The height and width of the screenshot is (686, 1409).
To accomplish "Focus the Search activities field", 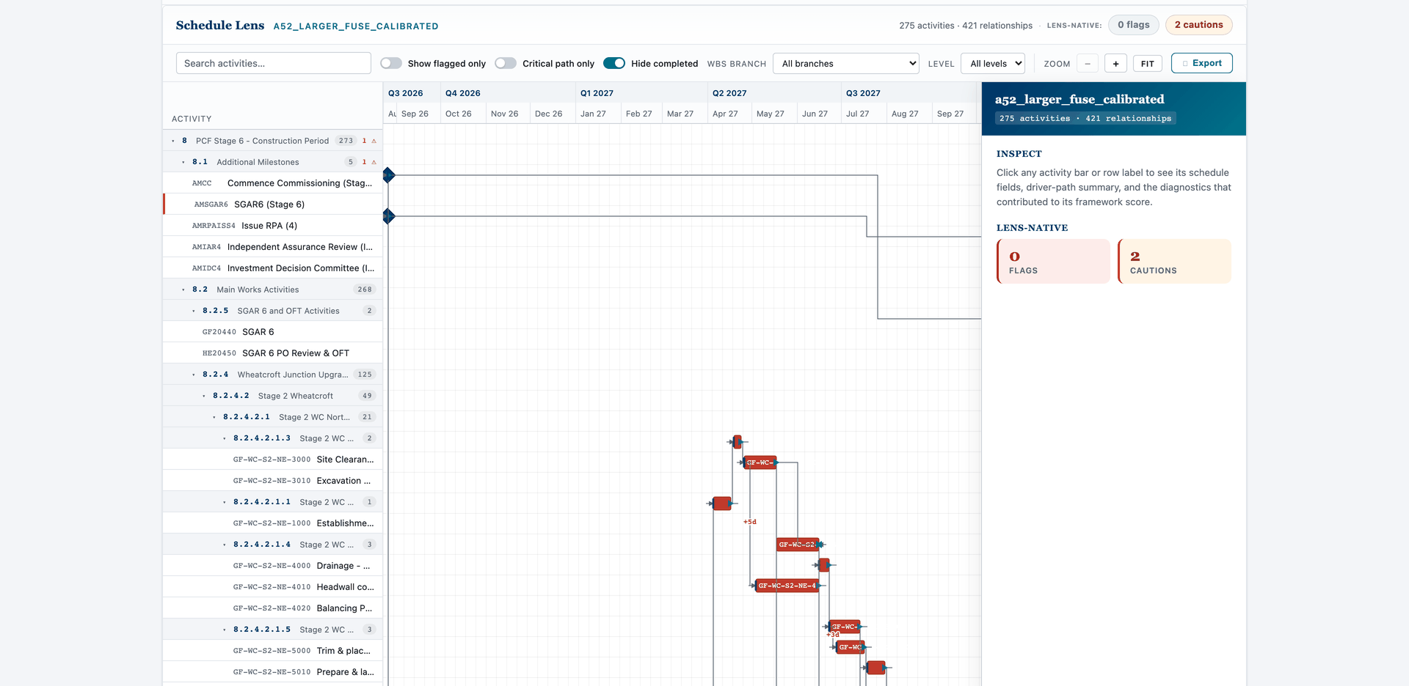I will pos(273,63).
